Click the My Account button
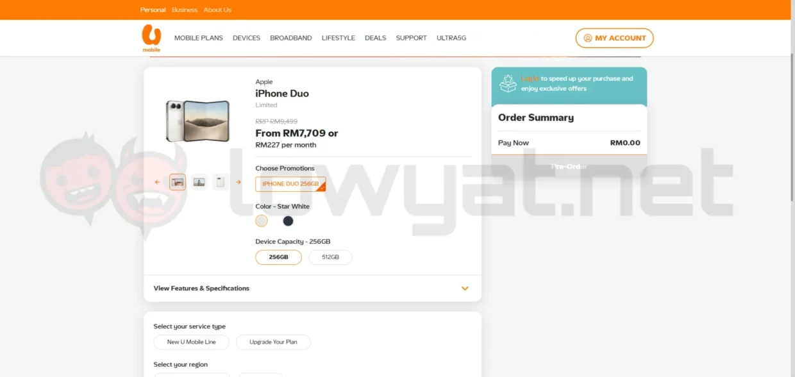Image resolution: width=795 pixels, height=377 pixels. coord(614,38)
